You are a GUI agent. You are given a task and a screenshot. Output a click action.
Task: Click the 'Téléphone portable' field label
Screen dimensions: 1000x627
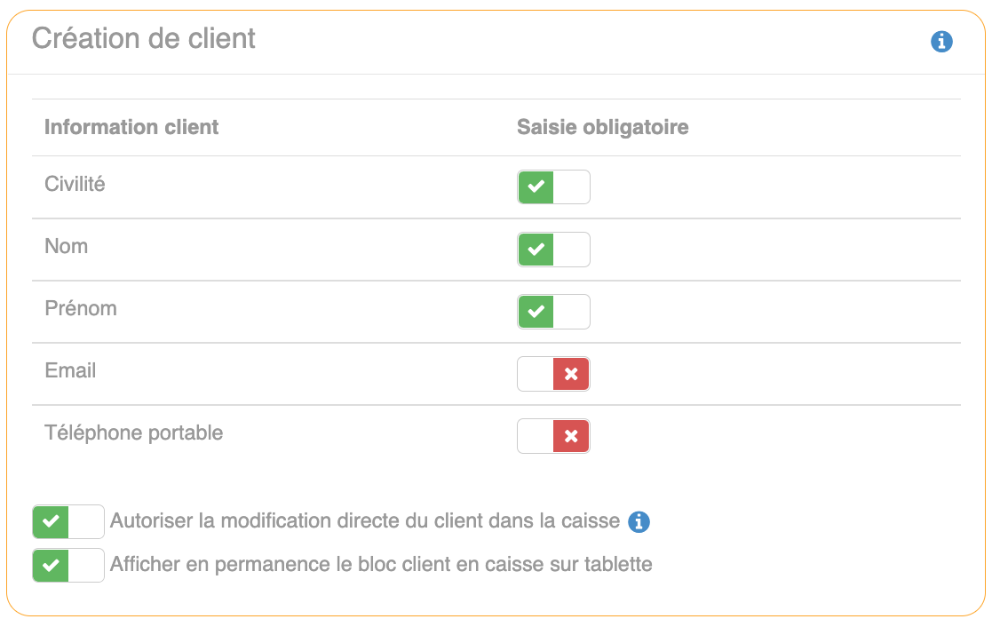point(134,433)
